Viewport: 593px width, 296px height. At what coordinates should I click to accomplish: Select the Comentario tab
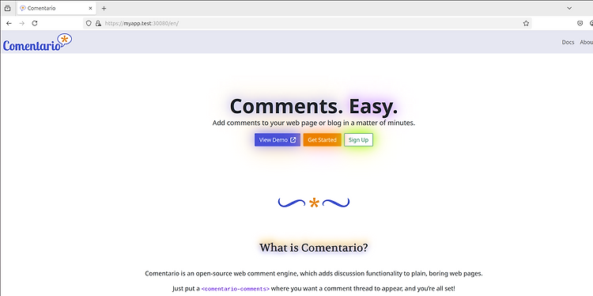(56, 9)
